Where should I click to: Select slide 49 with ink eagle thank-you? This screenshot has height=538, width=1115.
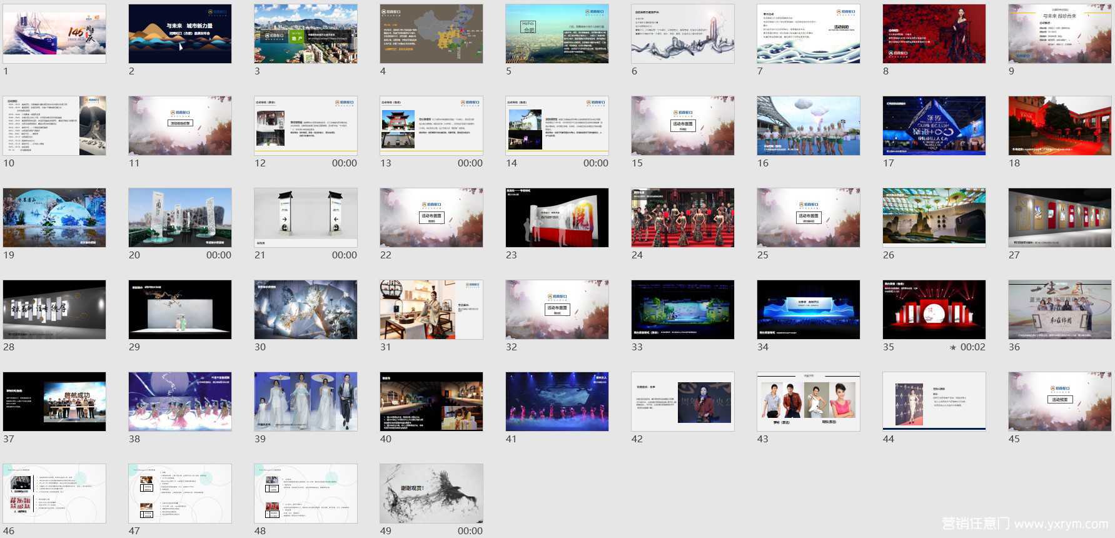coord(431,494)
